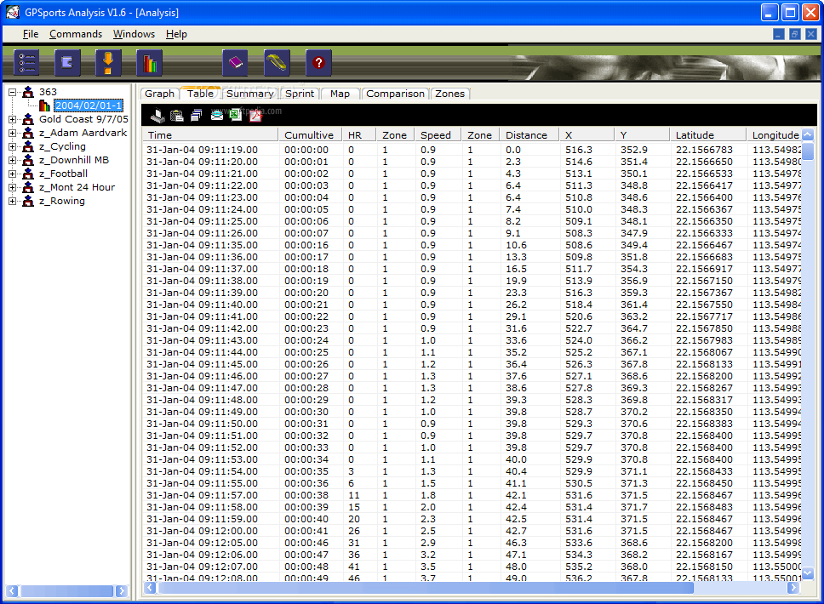Click table's horizontal scrollbar right arrow
824x604 pixels.
[x=793, y=588]
